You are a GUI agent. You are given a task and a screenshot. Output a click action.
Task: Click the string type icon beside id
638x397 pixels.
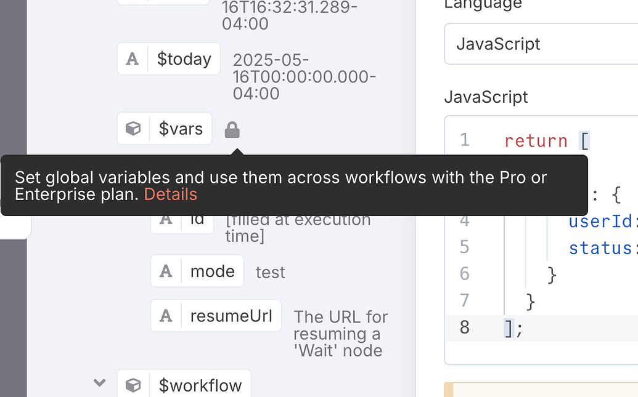166,219
